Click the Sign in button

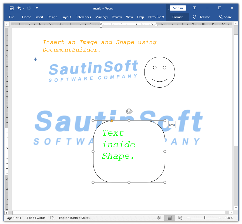point(178,8)
